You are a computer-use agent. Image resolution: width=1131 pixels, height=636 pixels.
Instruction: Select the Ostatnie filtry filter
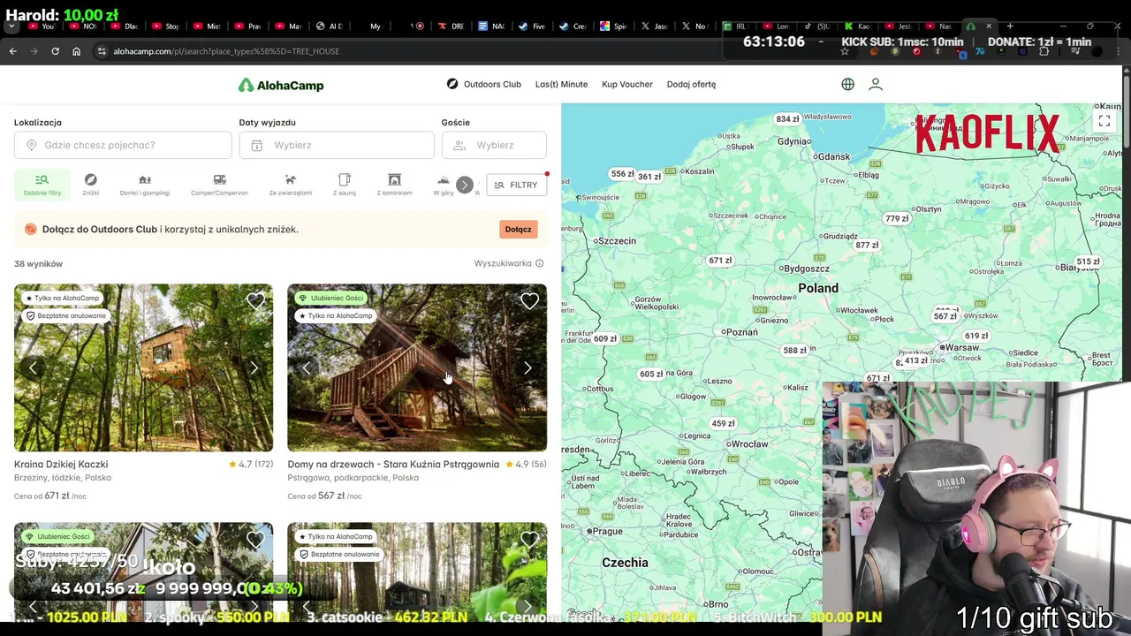click(42, 184)
